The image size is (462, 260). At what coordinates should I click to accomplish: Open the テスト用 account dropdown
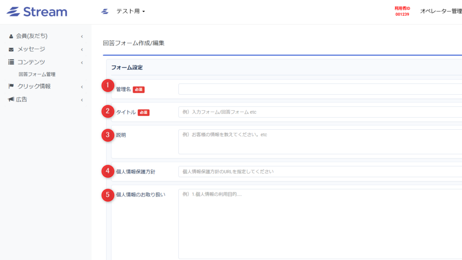tap(130, 11)
